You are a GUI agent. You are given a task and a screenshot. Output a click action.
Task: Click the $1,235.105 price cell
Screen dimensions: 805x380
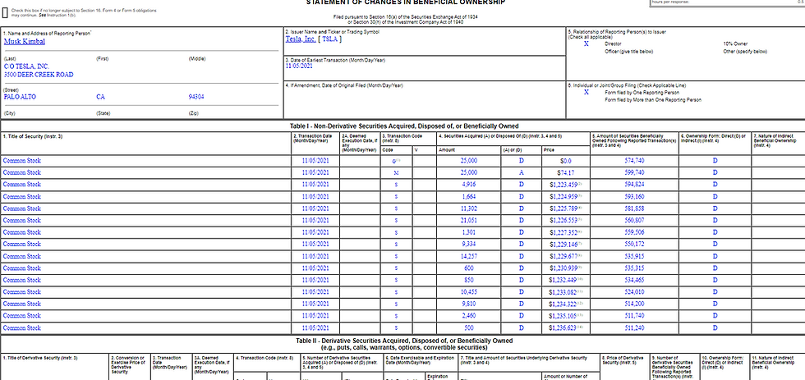[566, 315]
